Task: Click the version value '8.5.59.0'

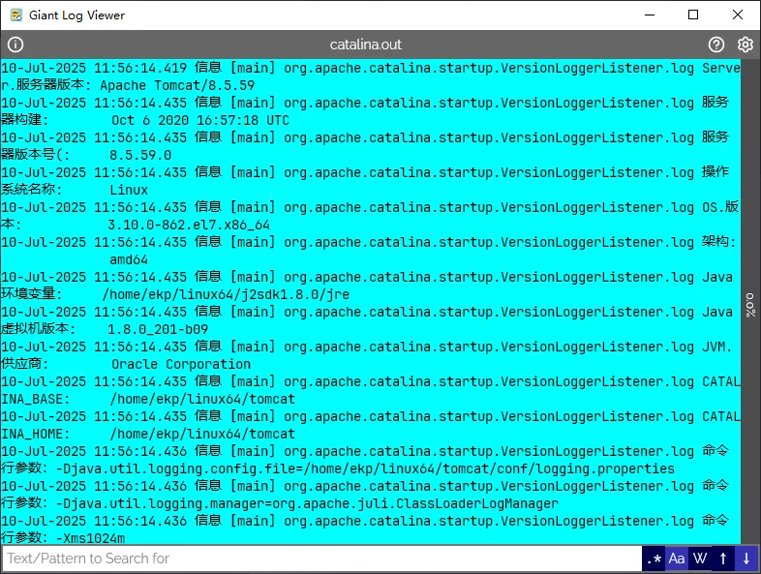Action: tap(140, 155)
